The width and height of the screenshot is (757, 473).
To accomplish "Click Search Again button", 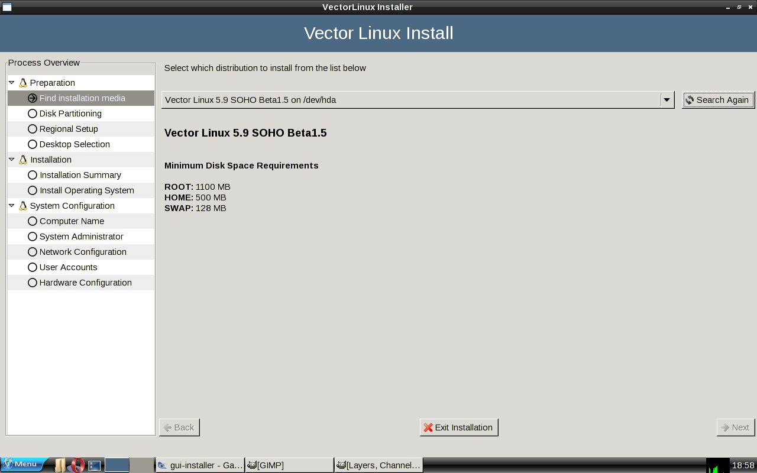I will point(718,100).
